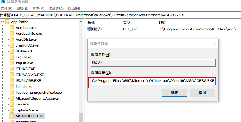Select licensemanagershellext.exe folder icon
Image resolution: width=241 pixels, height=122 pixels.
[12, 93]
